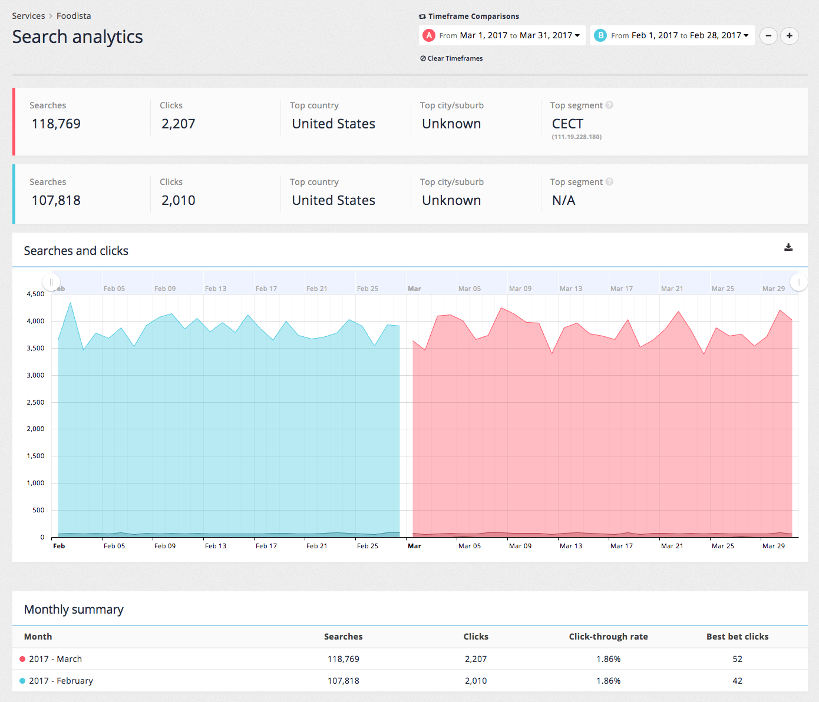The height and width of the screenshot is (702, 819).
Task: Select the red "A" timeframe badge
Action: 428,35
